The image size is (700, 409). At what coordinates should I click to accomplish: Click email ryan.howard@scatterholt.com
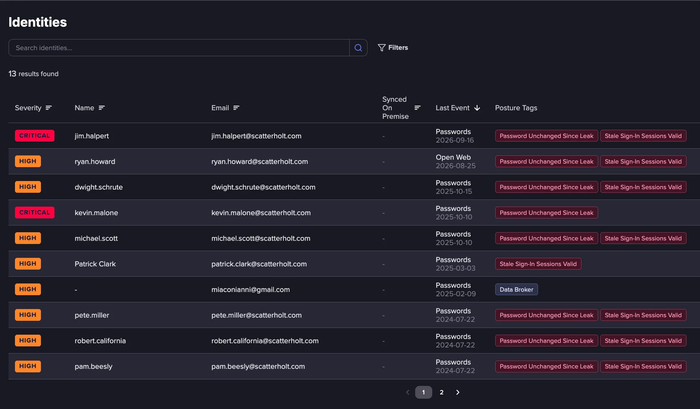(x=260, y=161)
